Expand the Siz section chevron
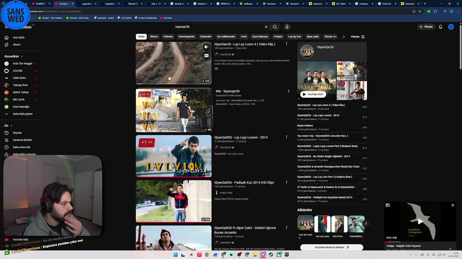The image size is (462, 259). pyautogui.click(x=11, y=126)
